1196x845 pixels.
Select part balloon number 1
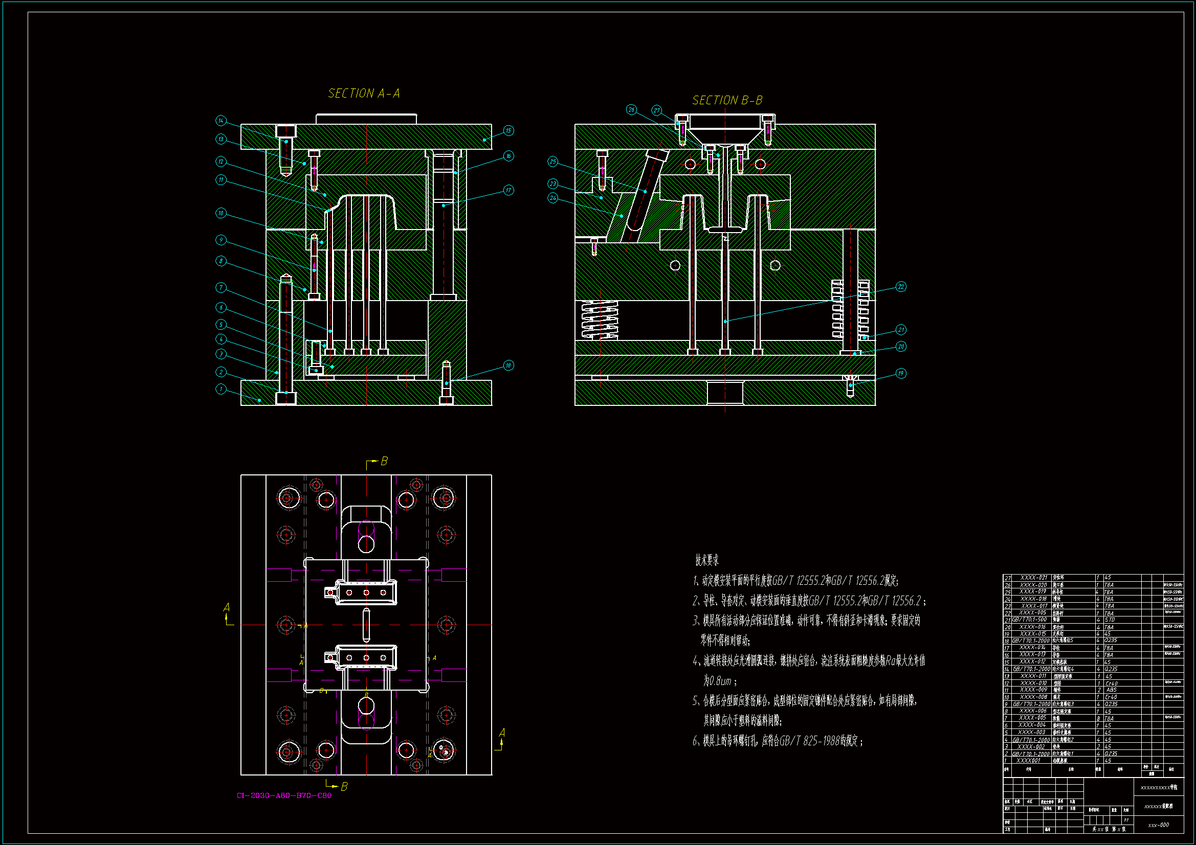pyautogui.click(x=221, y=389)
